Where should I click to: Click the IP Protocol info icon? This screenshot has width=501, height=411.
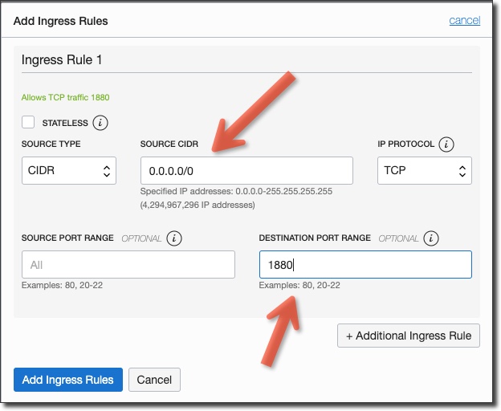[447, 144]
